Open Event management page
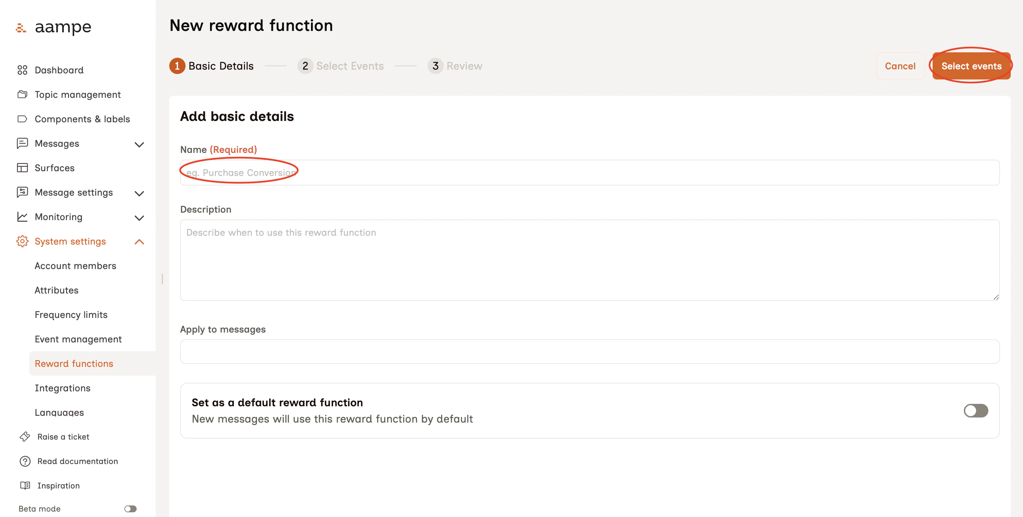 tap(78, 339)
